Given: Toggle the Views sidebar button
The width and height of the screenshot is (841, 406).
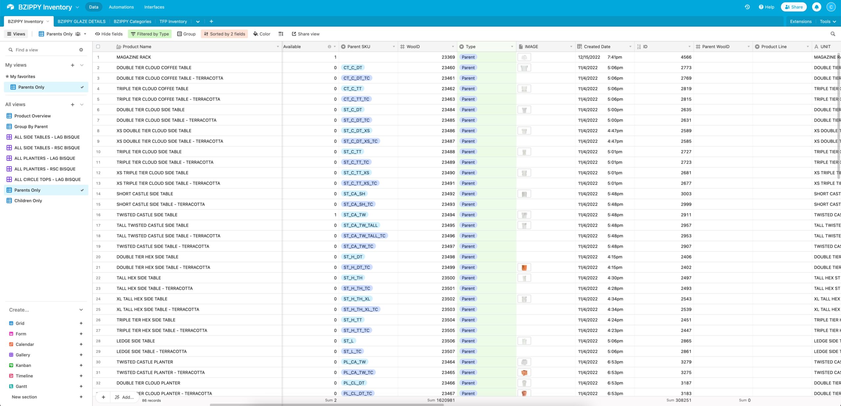Looking at the screenshot, I should point(16,34).
